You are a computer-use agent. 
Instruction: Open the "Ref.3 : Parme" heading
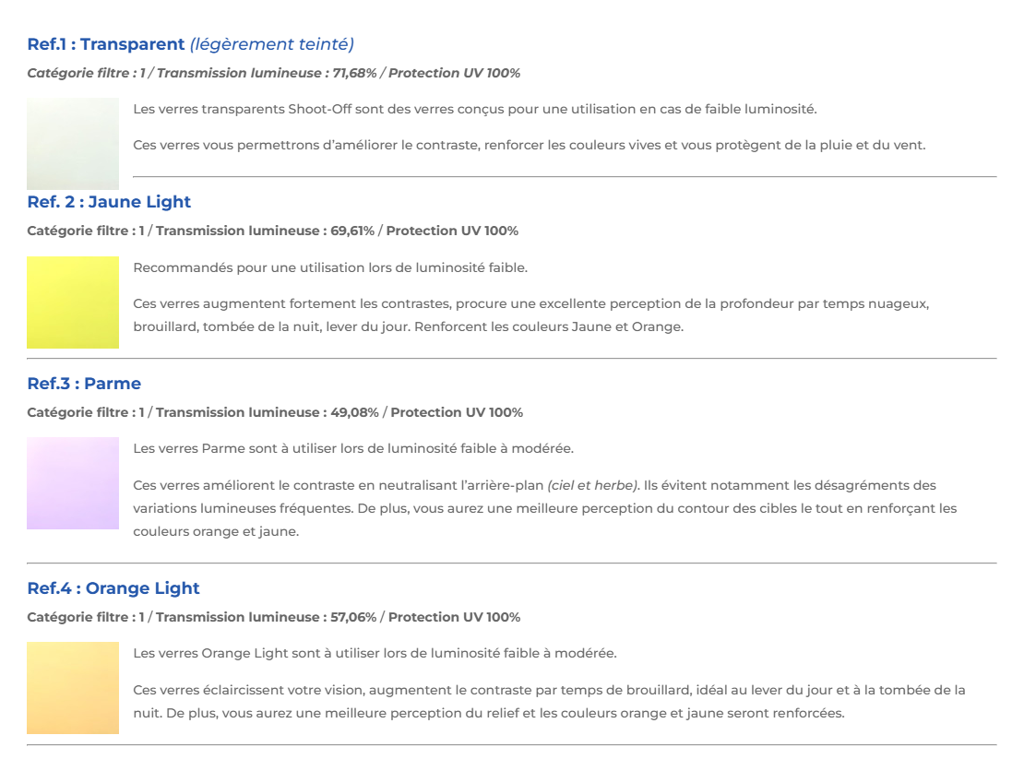tap(84, 384)
